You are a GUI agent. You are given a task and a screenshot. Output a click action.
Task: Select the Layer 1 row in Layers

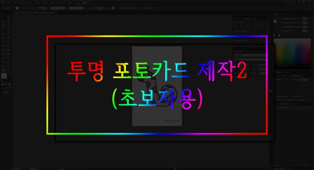coord(293,108)
